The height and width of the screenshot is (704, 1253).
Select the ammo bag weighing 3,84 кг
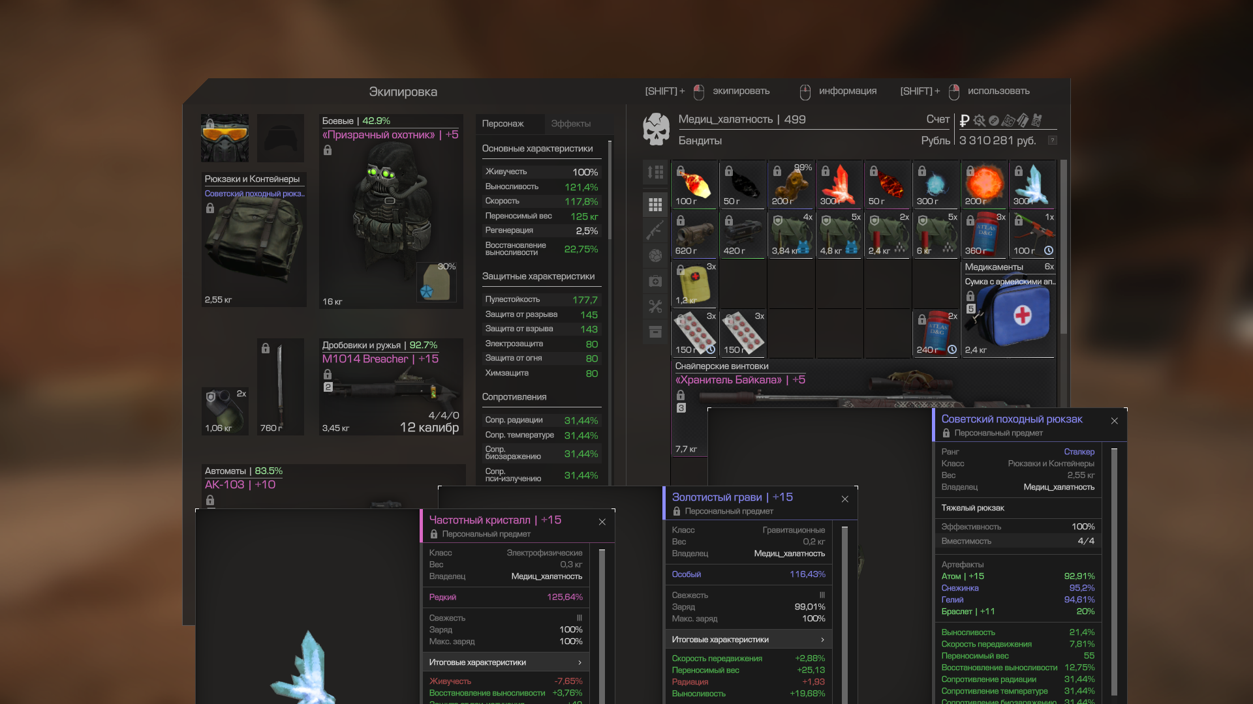pos(791,234)
